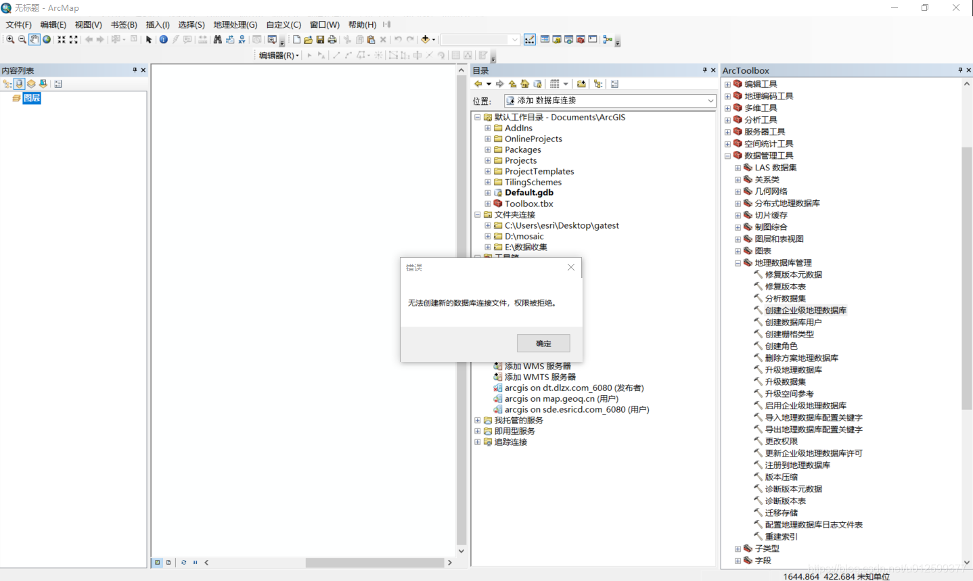This screenshot has width=973, height=581.
Task: Activate the Identify tool
Action: point(163,40)
